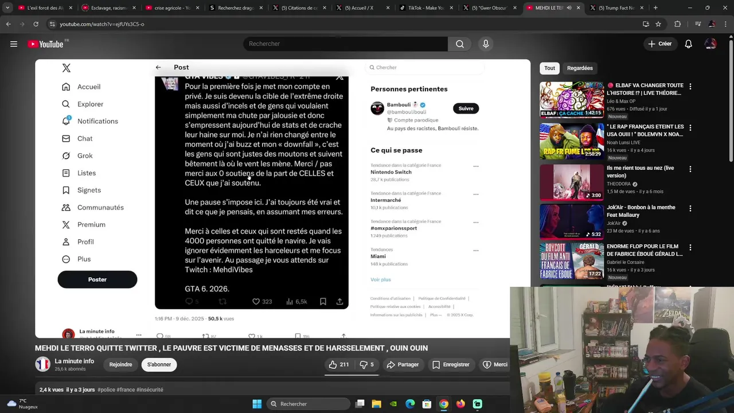Bookmark this page with the star
Screen dimensions: 734x413
[658, 24]
